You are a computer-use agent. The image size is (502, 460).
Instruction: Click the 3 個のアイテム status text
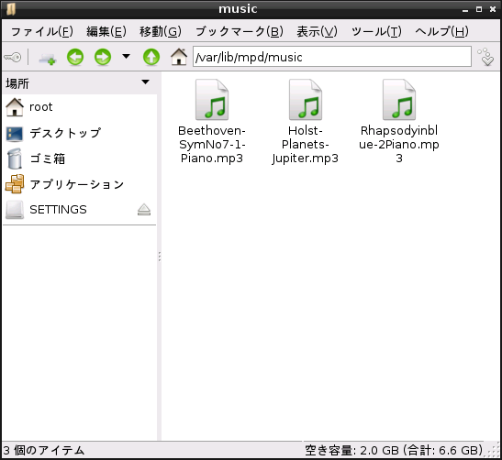tap(44, 451)
